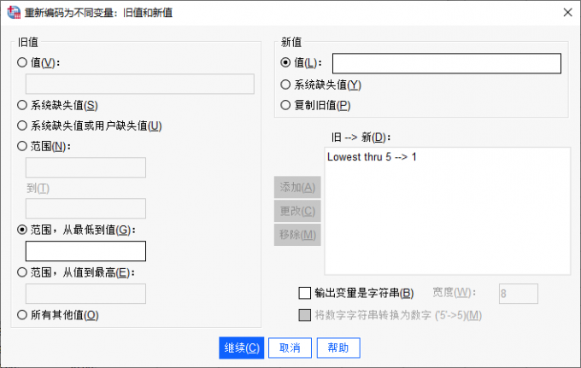The height and width of the screenshot is (368, 581).
Task: Select the 'Lowest thru 5 --> 1' entry
Action: click(372, 157)
